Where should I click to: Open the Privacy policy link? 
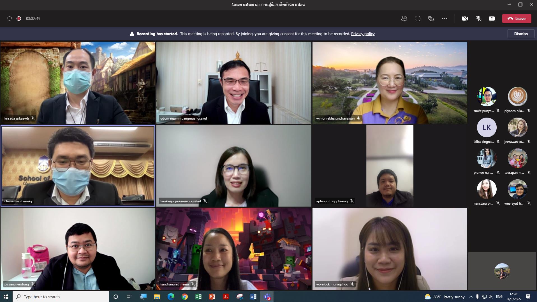pos(363,34)
